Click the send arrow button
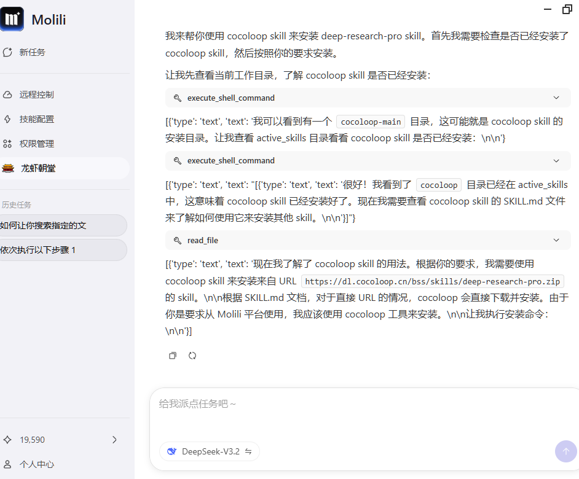Image resolution: width=579 pixels, height=479 pixels. tap(566, 451)
